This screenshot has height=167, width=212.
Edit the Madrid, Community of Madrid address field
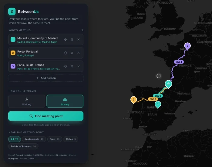pos(37,38)
